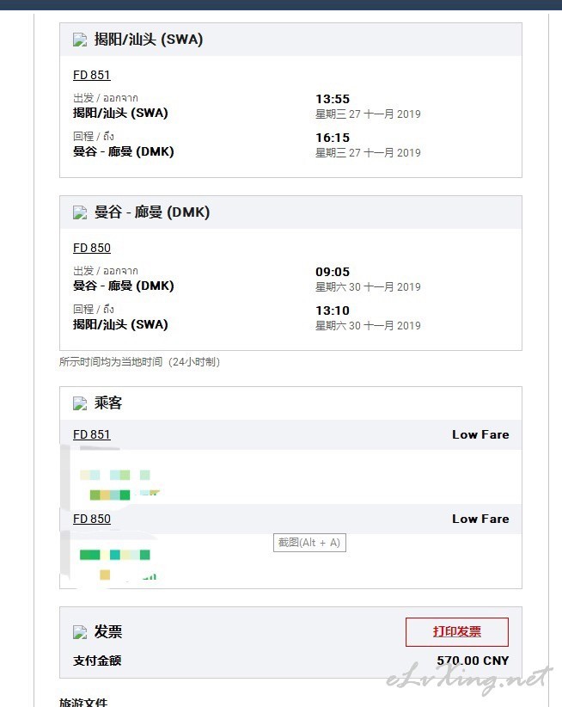The height and width of the screenshot is (707, 562).
Task: Click the Low Fare label for FD 851
Action: click(x=480, y=434)
